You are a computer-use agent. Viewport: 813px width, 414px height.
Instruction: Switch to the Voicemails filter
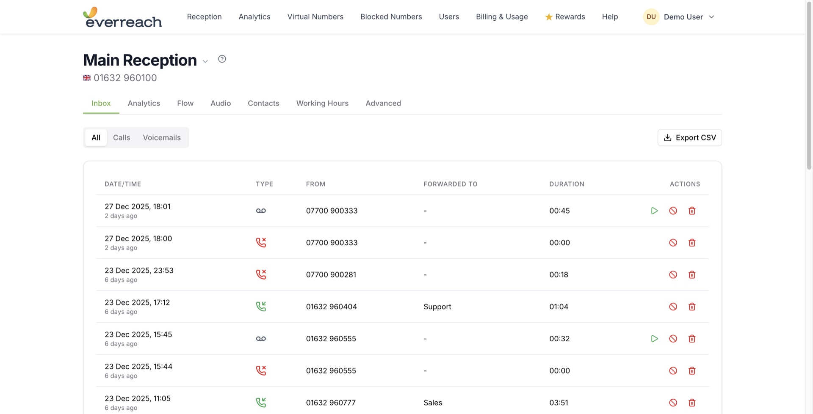coord(162,137)
